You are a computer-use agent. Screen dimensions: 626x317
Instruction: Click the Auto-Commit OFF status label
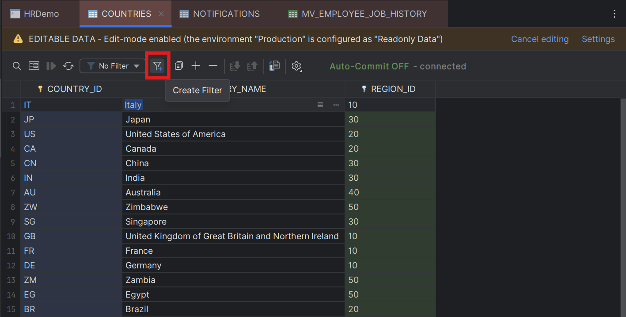[369, 66]
